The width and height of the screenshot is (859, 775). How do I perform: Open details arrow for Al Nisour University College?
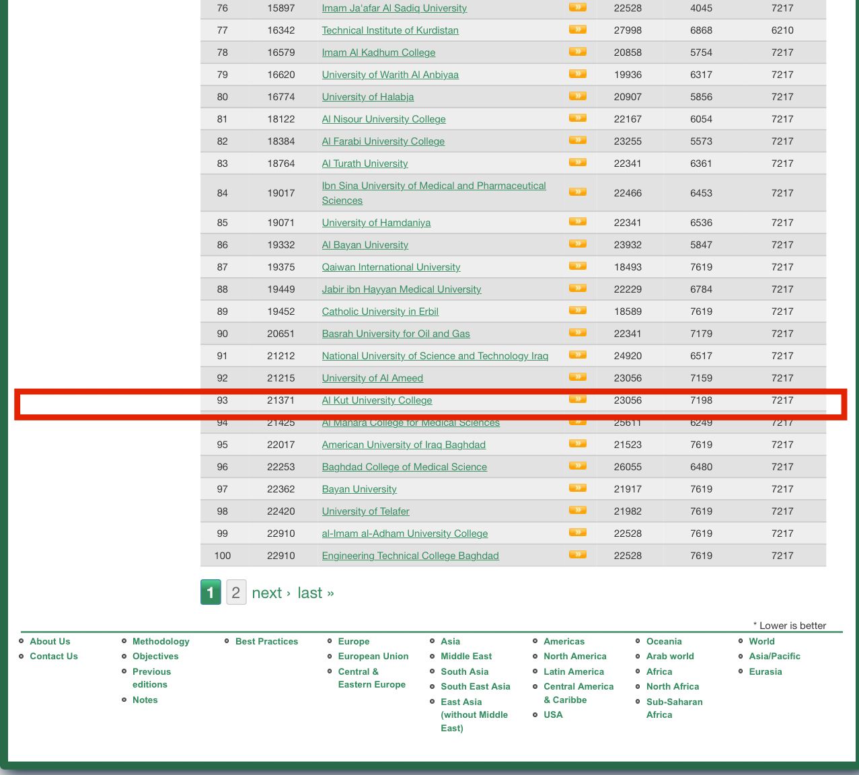577,118
